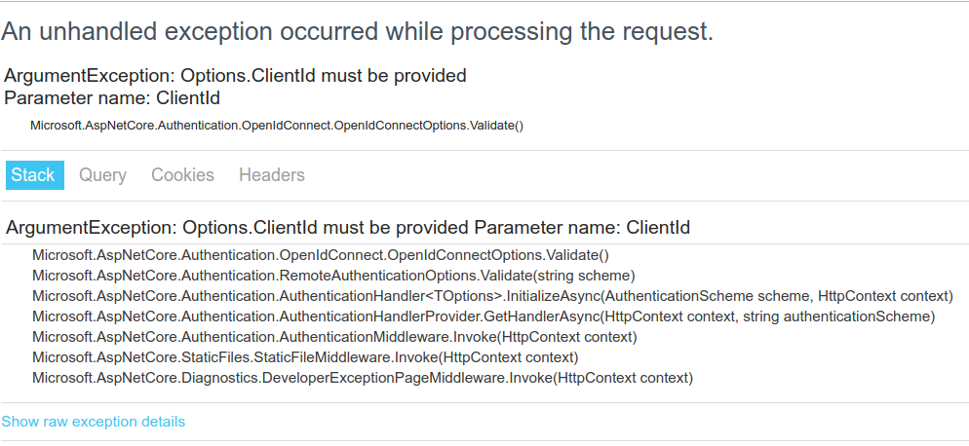Click Show raw exception details link
The image size is (969, 446).
94,422
